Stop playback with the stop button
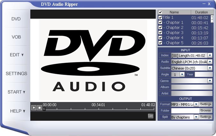216x136 pixels. (x=40, y=108)
